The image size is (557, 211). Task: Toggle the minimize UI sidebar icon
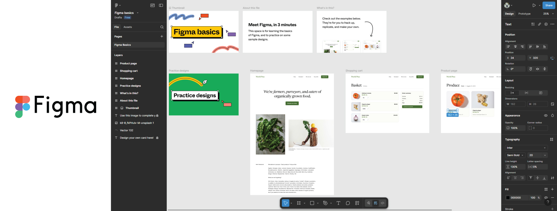click(161, 5)
